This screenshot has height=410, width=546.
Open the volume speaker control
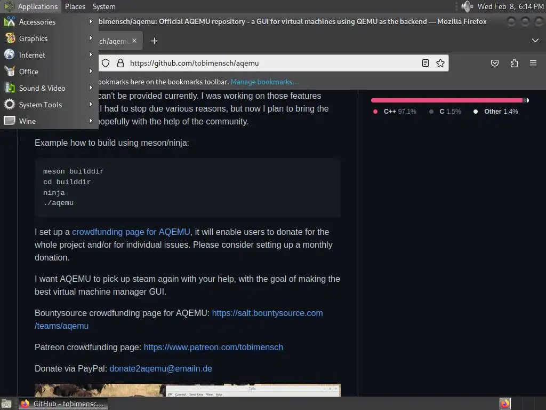(x=467, y=6)
